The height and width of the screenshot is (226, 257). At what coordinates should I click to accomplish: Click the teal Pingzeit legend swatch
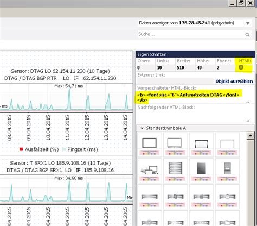(64, 149)
